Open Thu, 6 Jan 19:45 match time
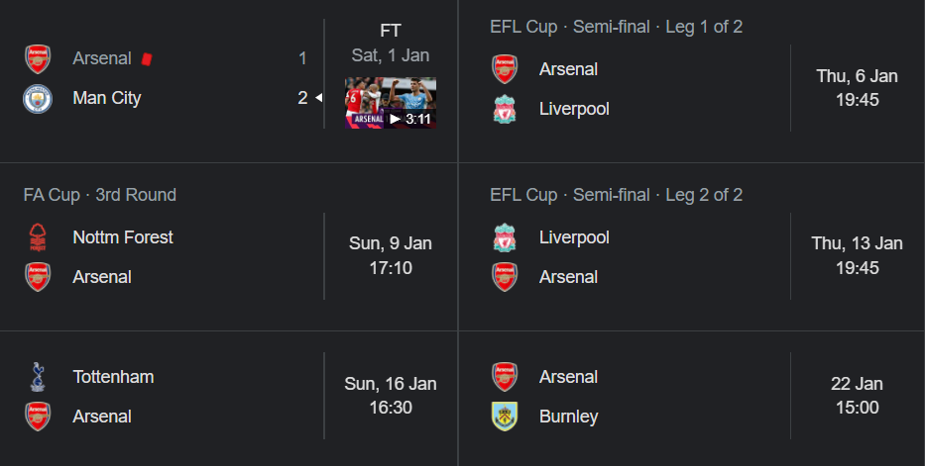 pyautogui.click(x=858, y=88)
